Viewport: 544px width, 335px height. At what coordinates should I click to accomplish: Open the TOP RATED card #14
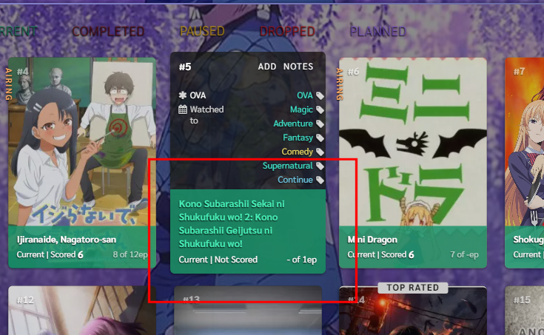pyautogui.click(x=413, y=311)
